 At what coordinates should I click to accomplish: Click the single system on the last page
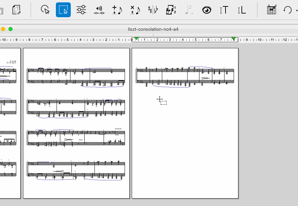click(185, 77)
